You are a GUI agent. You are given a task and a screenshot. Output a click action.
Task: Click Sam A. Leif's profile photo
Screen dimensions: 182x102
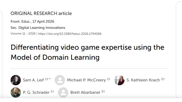[x=16, y=80]
